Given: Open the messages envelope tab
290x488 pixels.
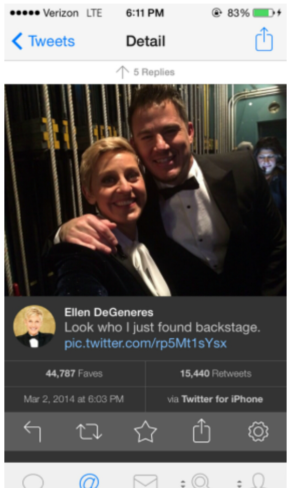Looking at the screenshot, I should [x=145, y=481].
